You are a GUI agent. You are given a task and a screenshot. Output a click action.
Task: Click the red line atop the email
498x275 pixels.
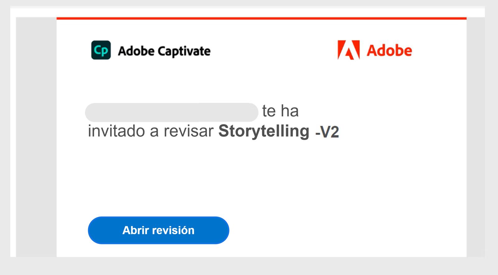(261, 18)
